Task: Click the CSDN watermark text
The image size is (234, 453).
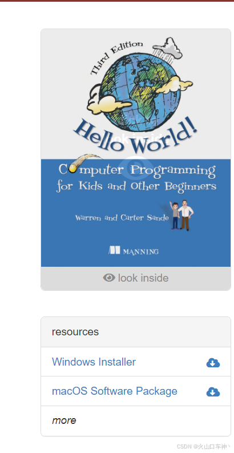Action: pos(204,447)
